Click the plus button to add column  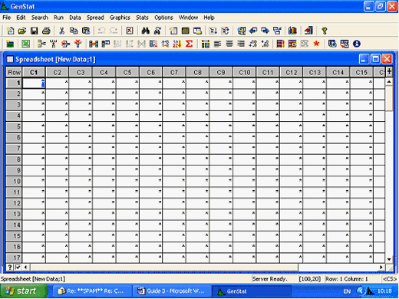[389, 71]
